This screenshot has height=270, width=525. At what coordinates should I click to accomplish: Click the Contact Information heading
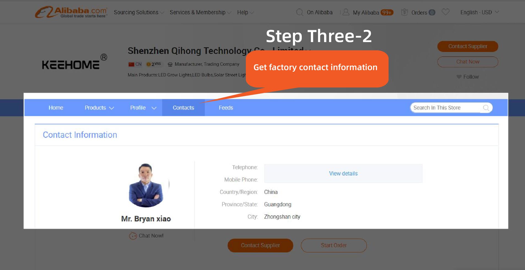(x=80, y=135)
